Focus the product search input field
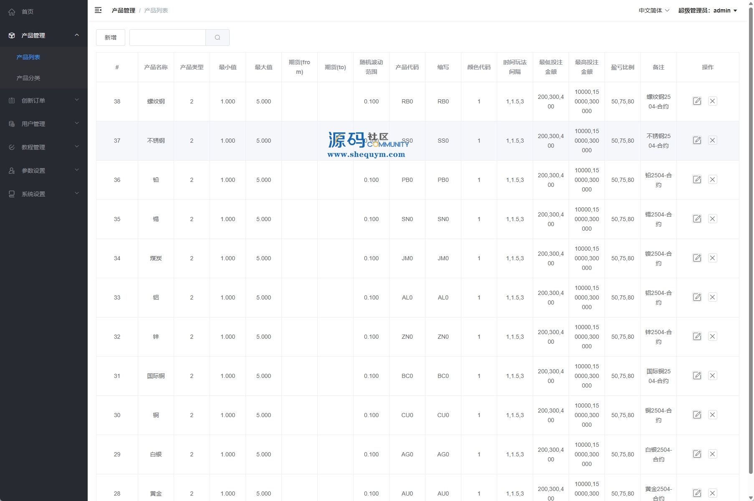This screenshot has height=501, width=754. 167,38
